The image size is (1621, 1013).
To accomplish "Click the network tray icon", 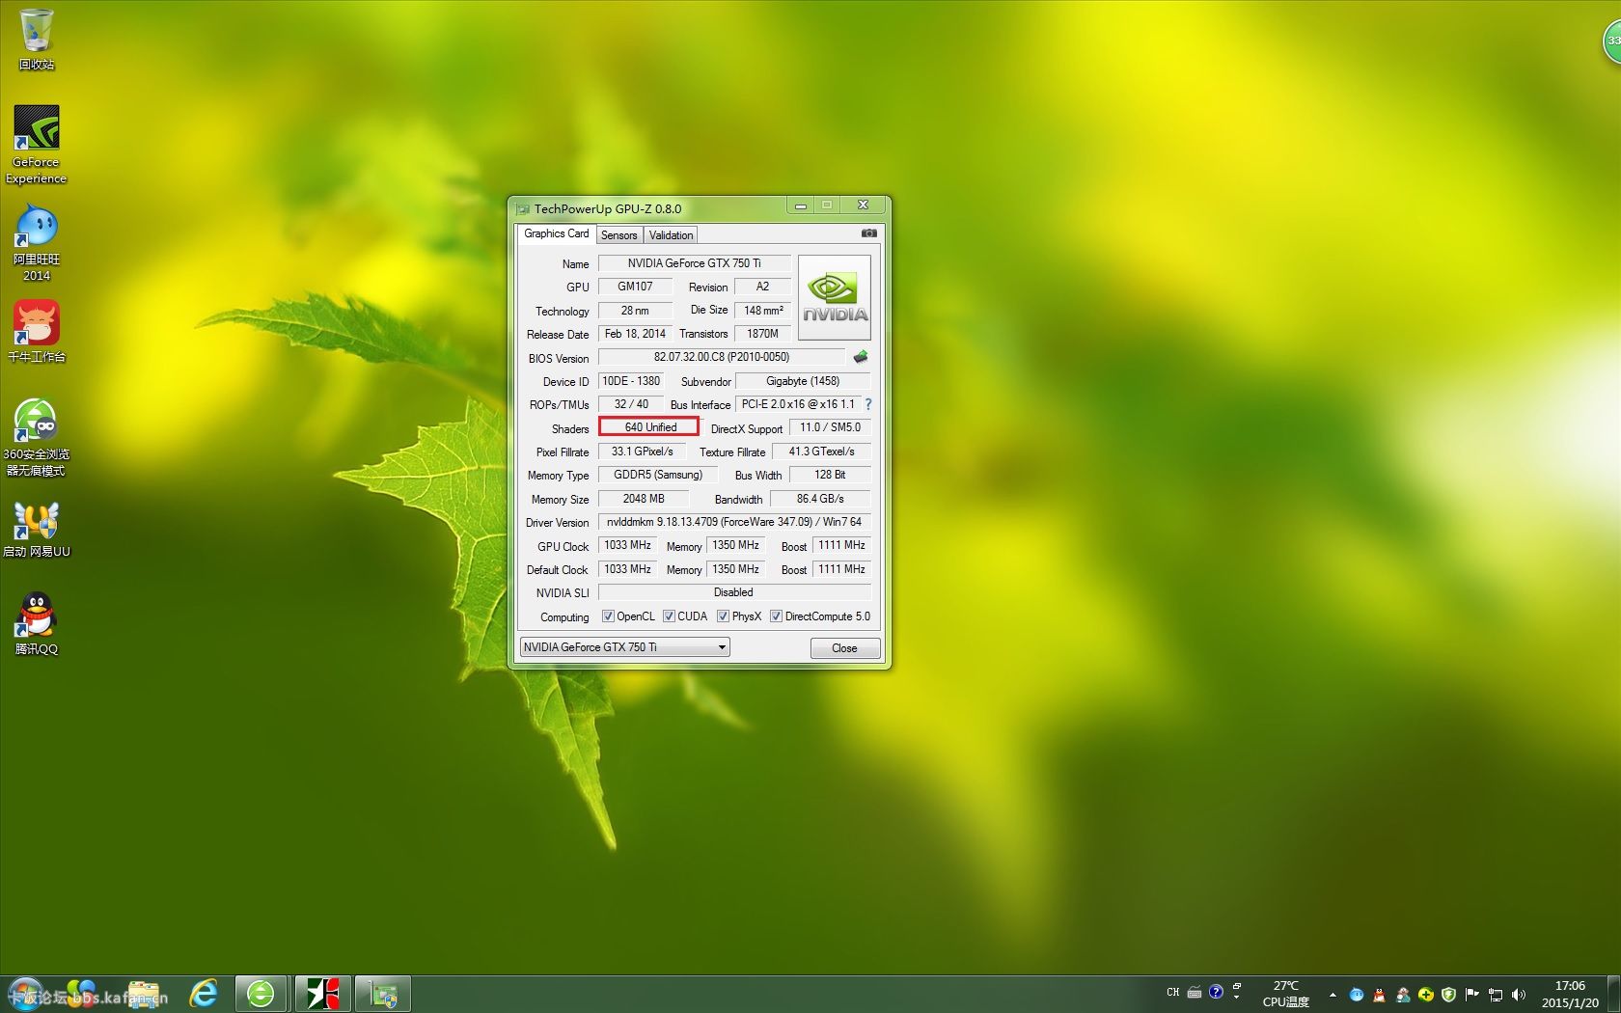I will pyautogui.click(x=1495, y=994).
